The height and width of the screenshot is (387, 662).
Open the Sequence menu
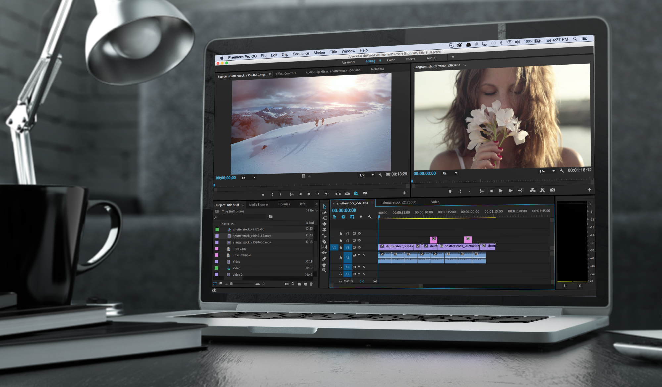click(301, 53)
